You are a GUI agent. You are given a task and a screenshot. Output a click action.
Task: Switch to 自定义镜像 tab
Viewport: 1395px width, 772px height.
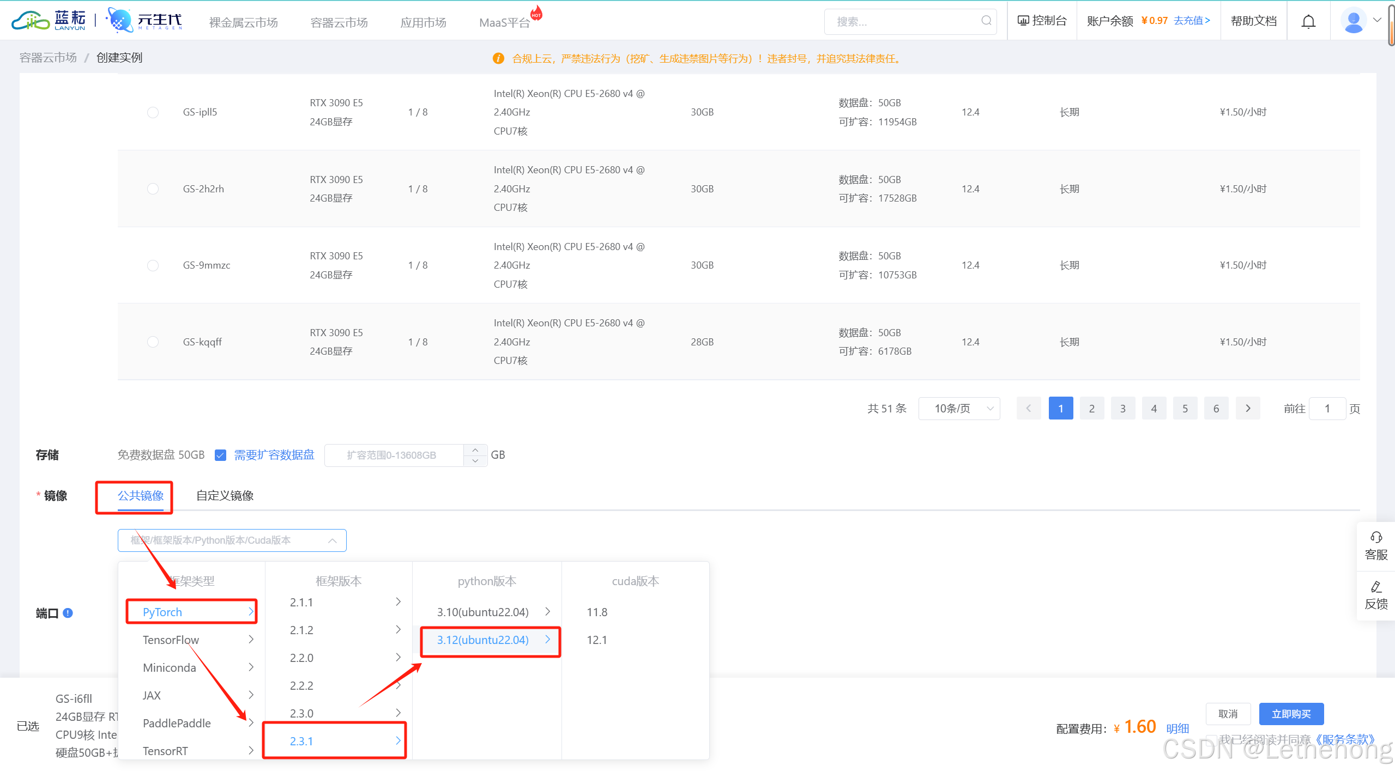[225, 496]
